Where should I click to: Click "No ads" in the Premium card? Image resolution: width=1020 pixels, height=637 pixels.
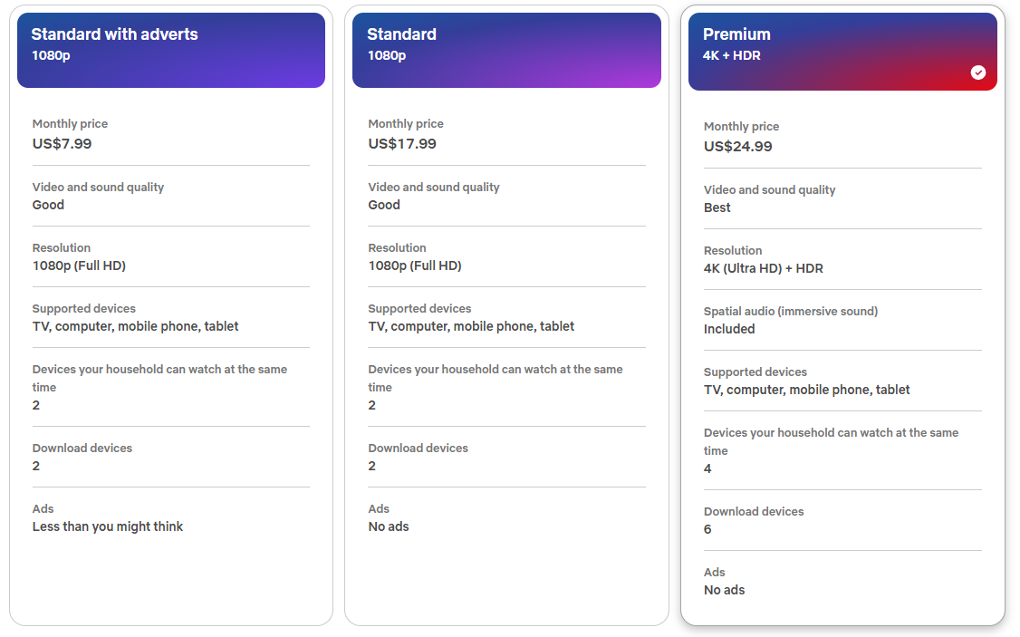[x=725, y=590]
